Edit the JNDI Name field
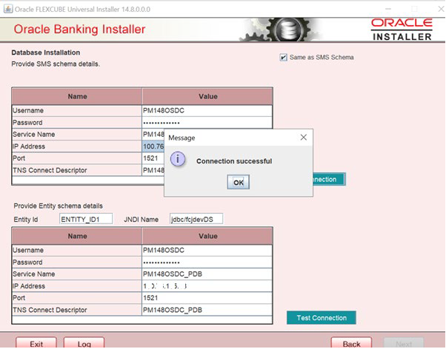Screen dimensions: 446x349 (196, 219)
